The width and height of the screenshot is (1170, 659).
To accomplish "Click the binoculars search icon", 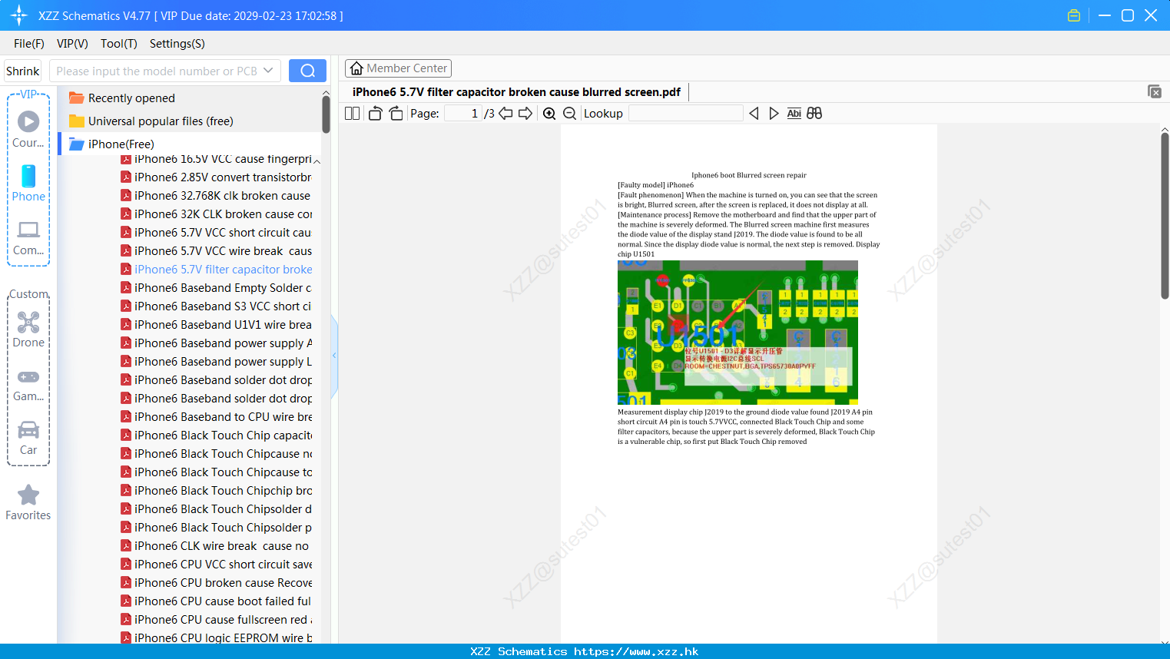I will pos(814,114).
